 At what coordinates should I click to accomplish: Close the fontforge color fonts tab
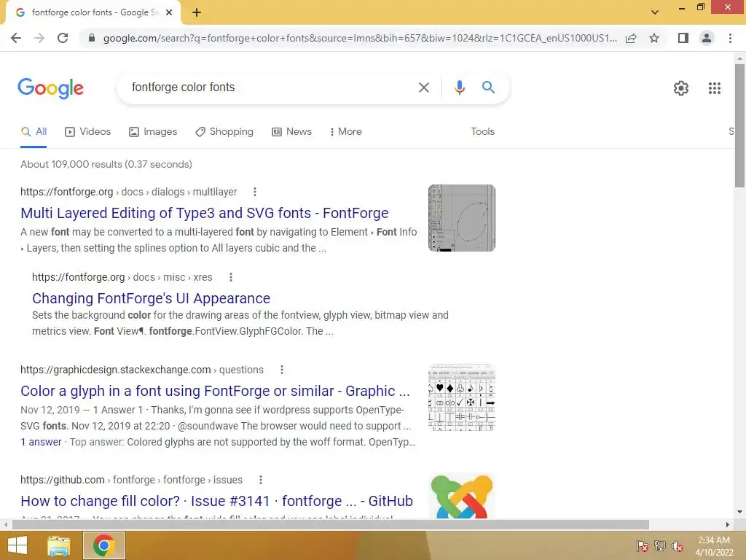point(169,13)
